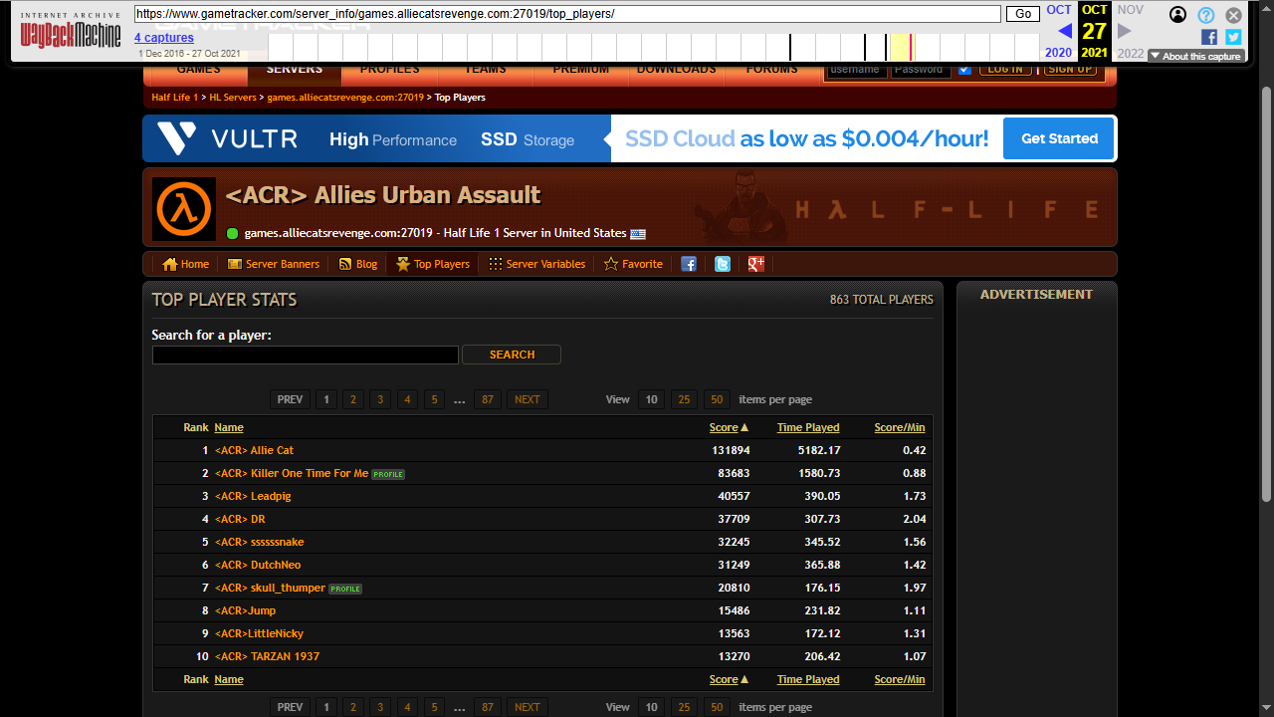1274x717 pixels.
Task: Click the Home house icon in server menu
Action: coord(169,264)
